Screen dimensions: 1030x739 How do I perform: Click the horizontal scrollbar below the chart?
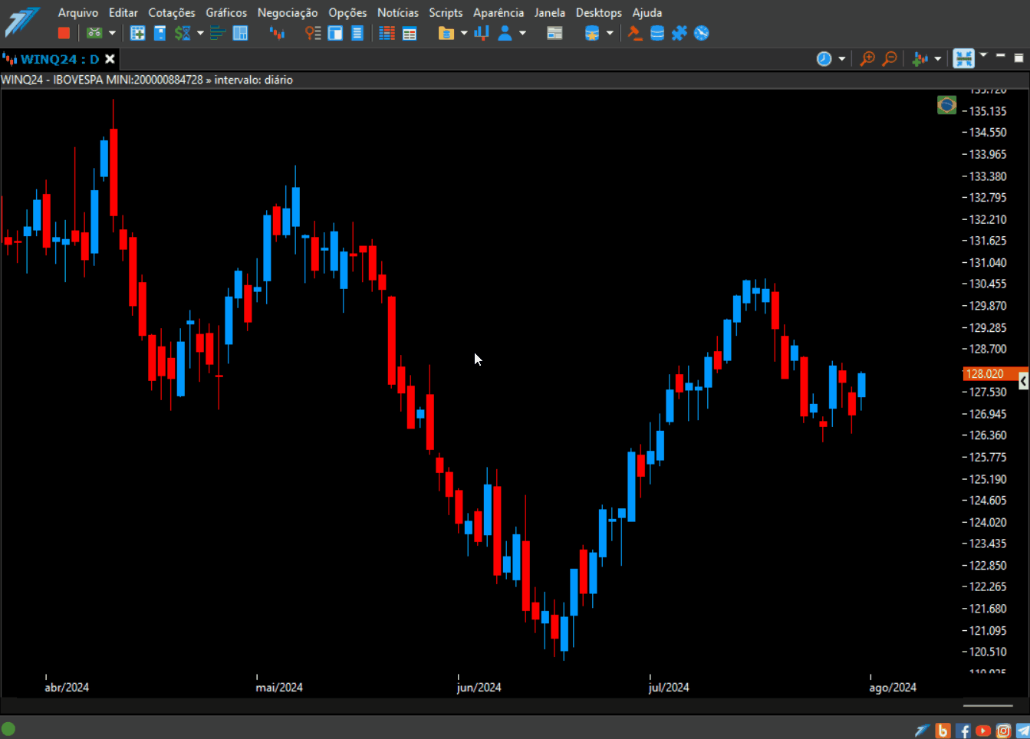pyautogui.click(x=988, y=705)
